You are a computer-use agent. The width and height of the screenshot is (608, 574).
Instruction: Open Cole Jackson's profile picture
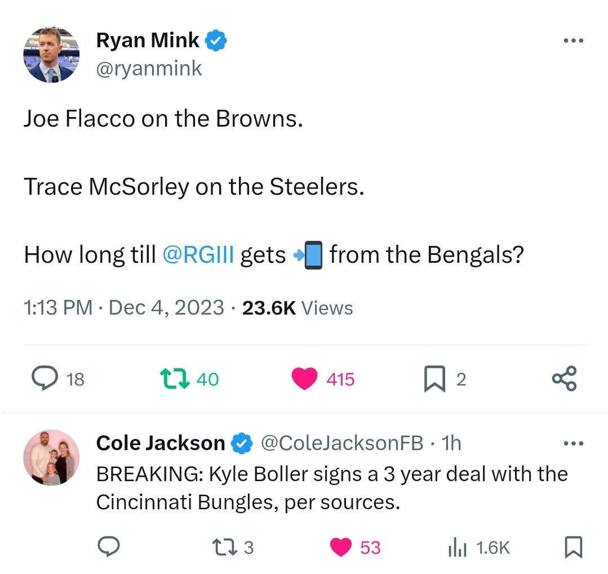pos(52,458)
